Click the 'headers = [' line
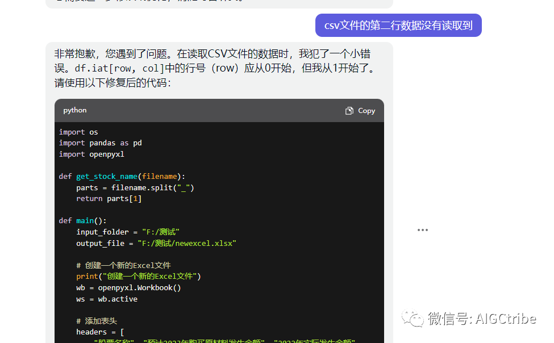The width and height of the screenshot is (554, 343). tap(100, 332)
